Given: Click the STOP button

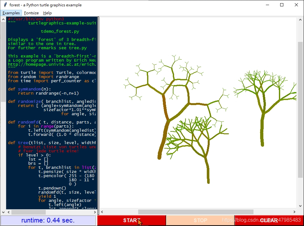Looking at the screenshot, I should pyautogui.click(x=200, y=220).
